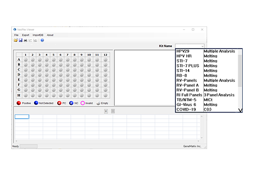Click the Ready status text

[x=16, y=146]
